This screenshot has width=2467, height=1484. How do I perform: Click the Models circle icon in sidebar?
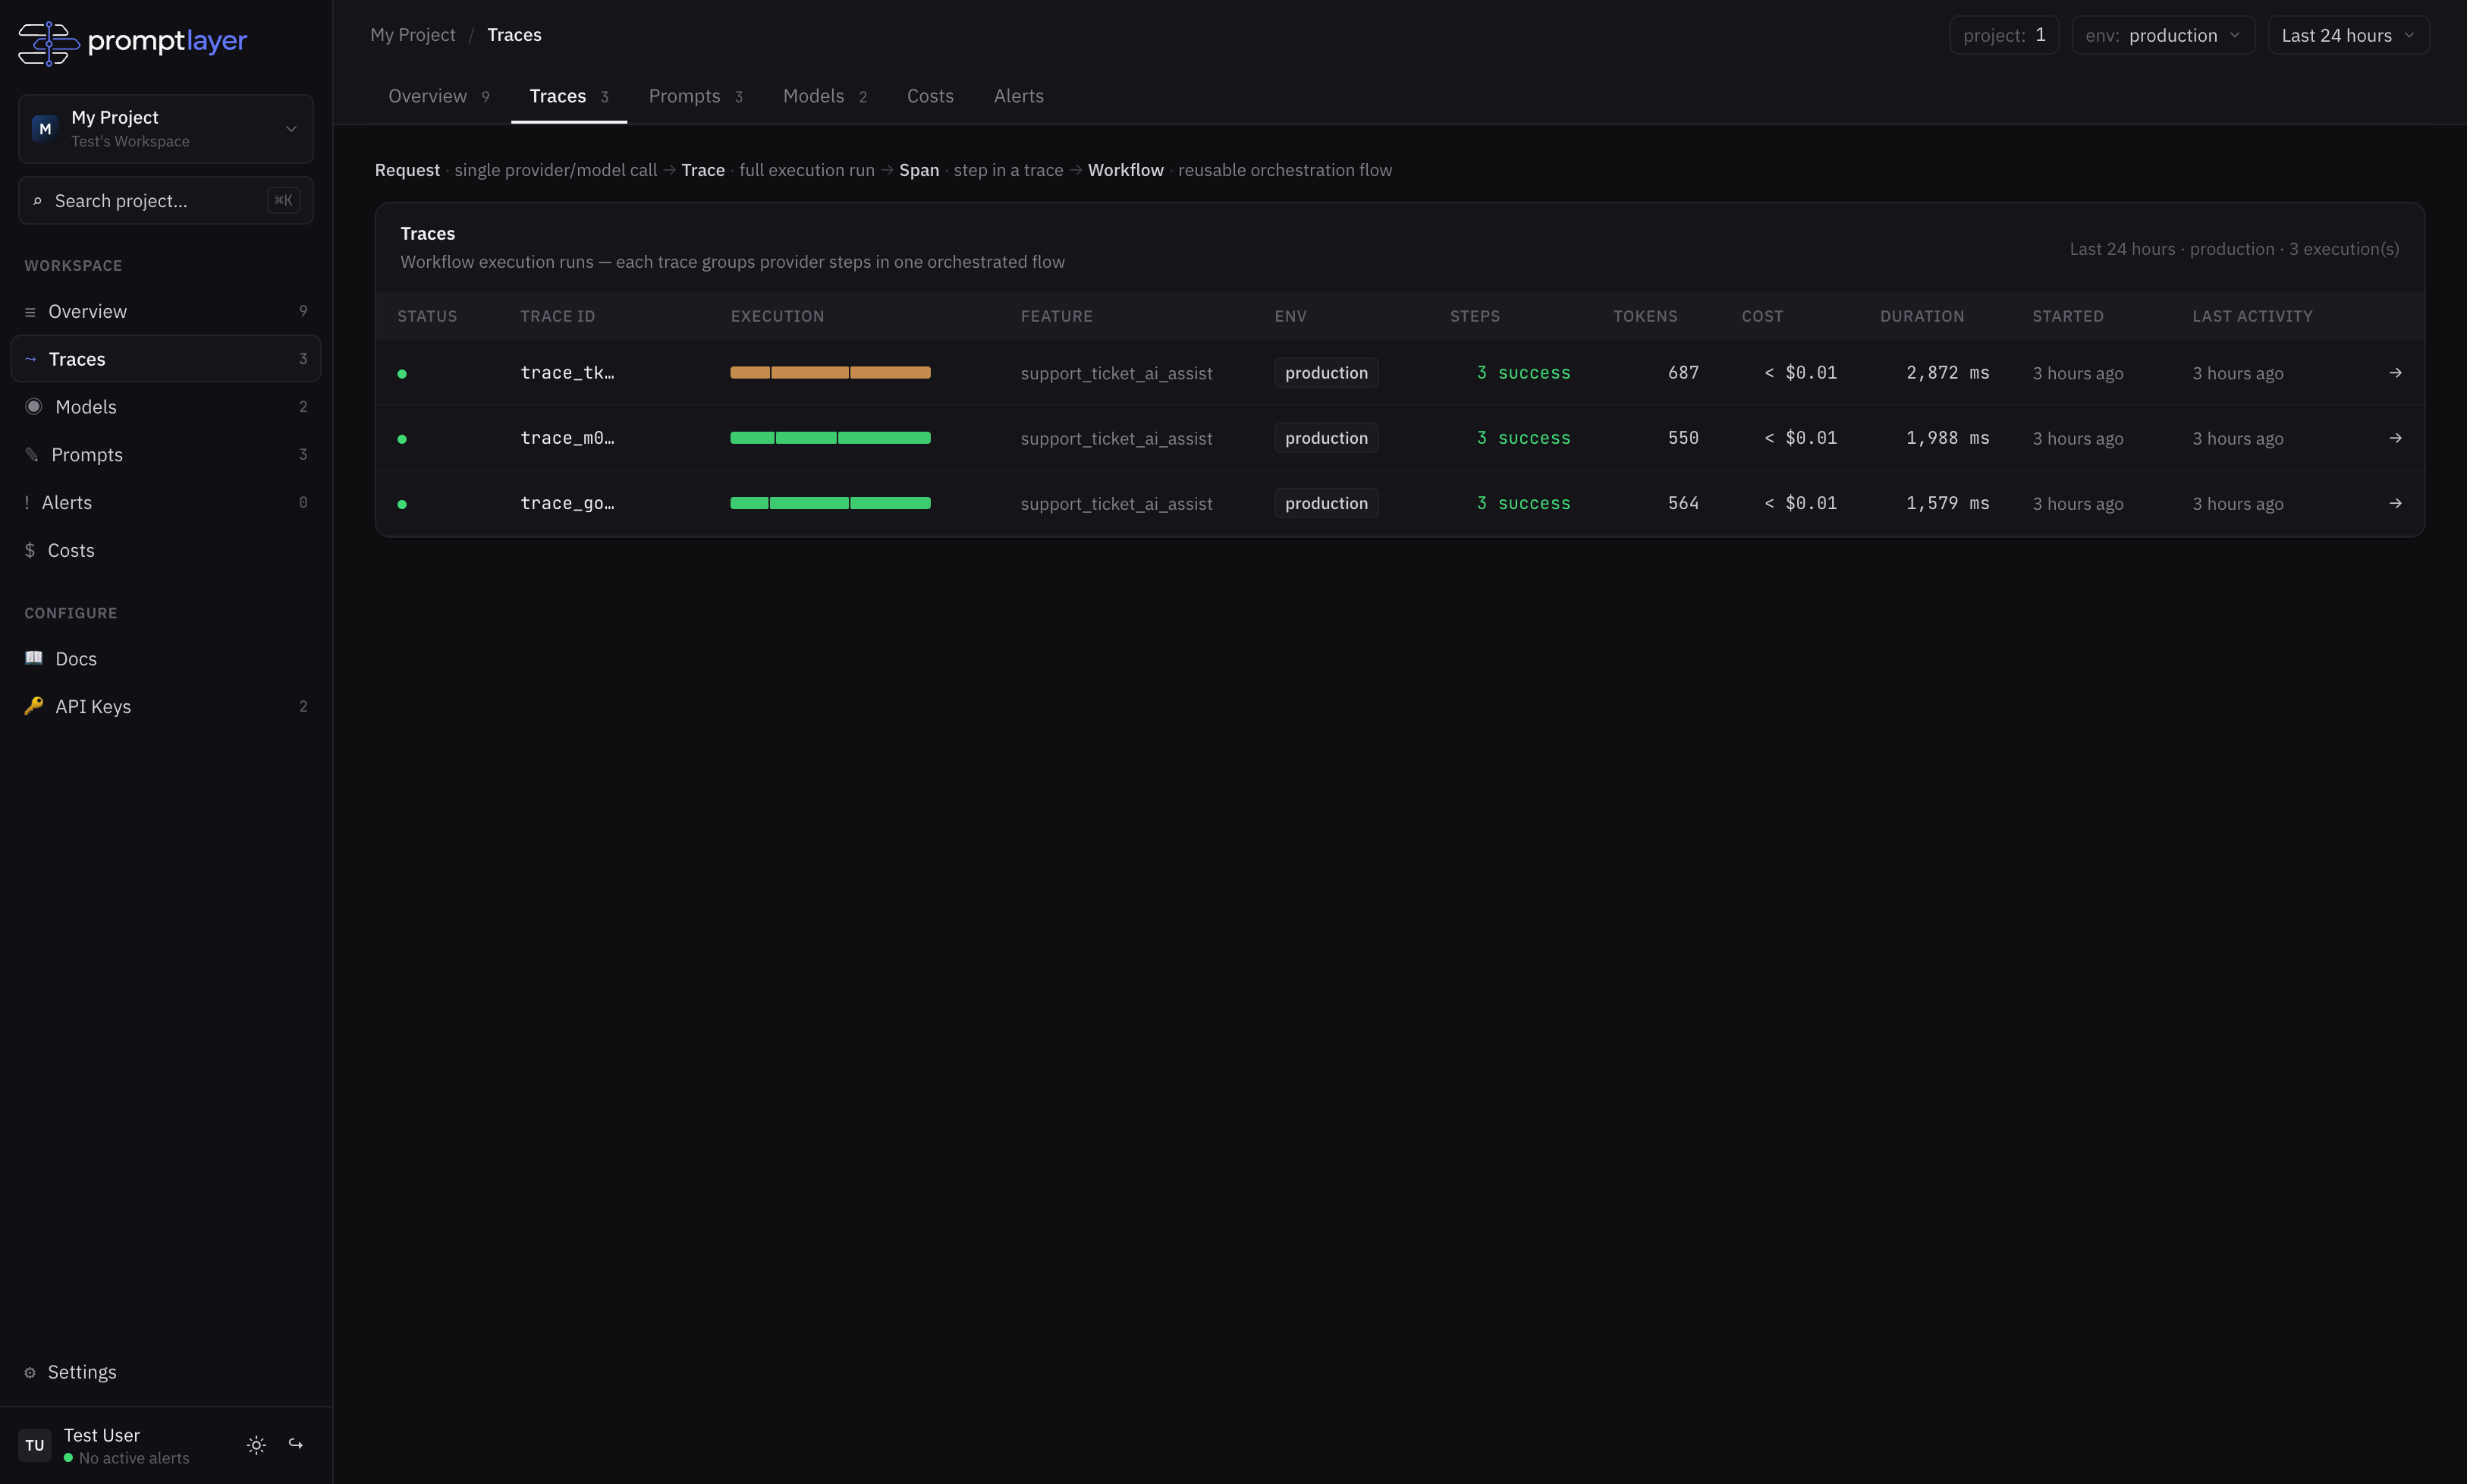coord(34,407)
